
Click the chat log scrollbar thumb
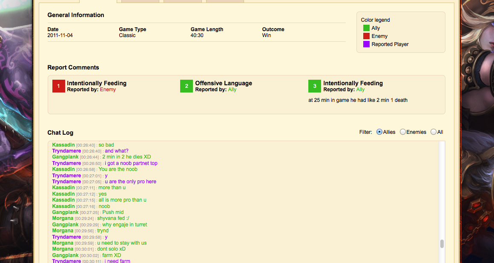tap(442, 244)
